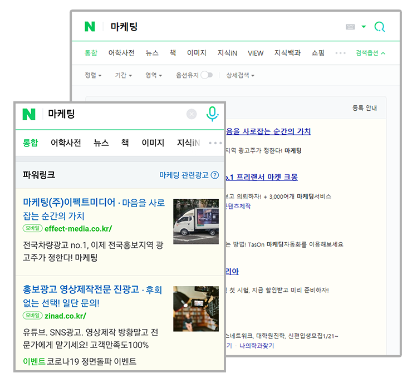Click the video camera filming thumbnail
The height and width of the screenshot is (383, 412).
(x=196, y=308)
